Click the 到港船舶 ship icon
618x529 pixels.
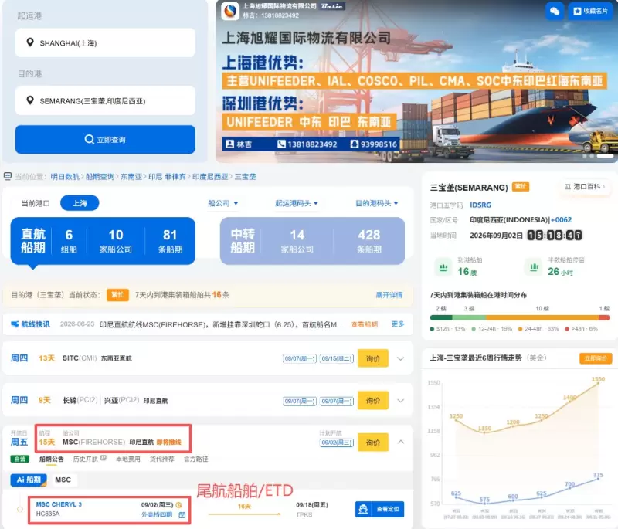point(443,267)
